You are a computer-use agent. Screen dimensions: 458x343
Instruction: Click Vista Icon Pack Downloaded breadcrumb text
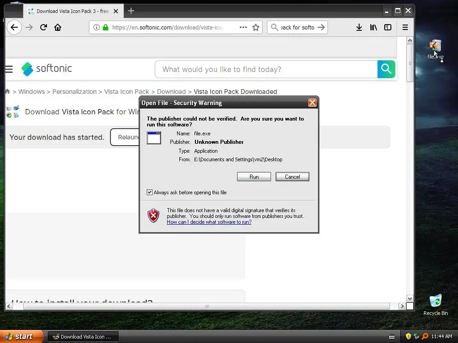click(235, 92)
